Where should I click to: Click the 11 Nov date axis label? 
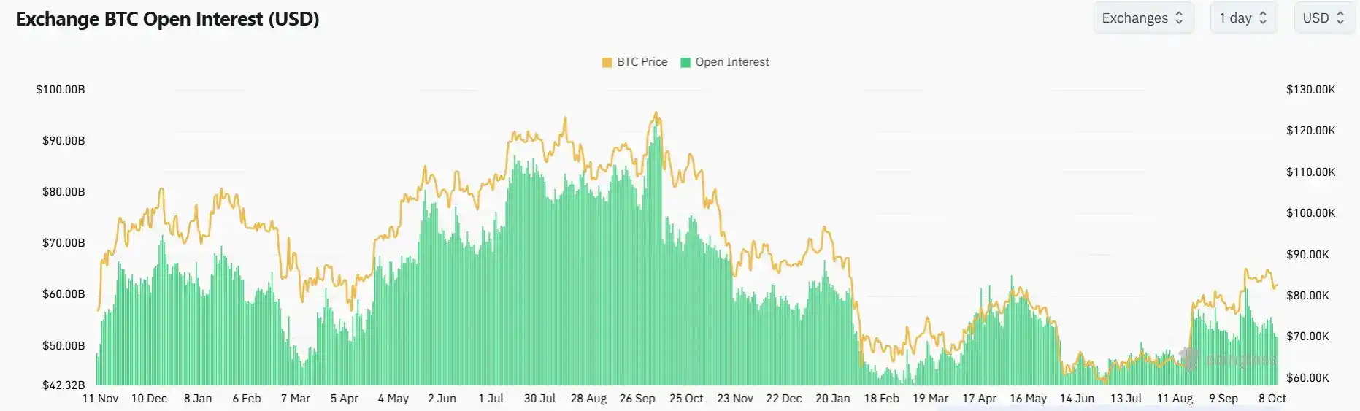(100, 399)
